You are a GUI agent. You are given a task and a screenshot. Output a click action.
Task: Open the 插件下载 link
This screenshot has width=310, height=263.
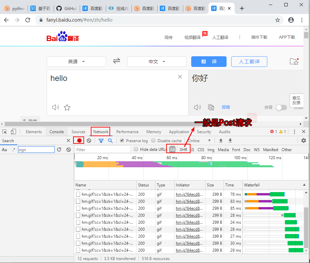coord(259,37)
